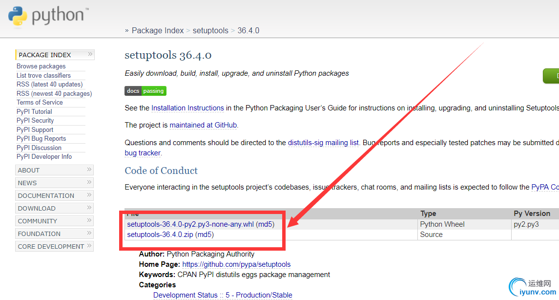The width and height of the screenshot is (559, 300).
Task: Open the DOWNLOAD sidebar menu
Action: pos(37,208)
